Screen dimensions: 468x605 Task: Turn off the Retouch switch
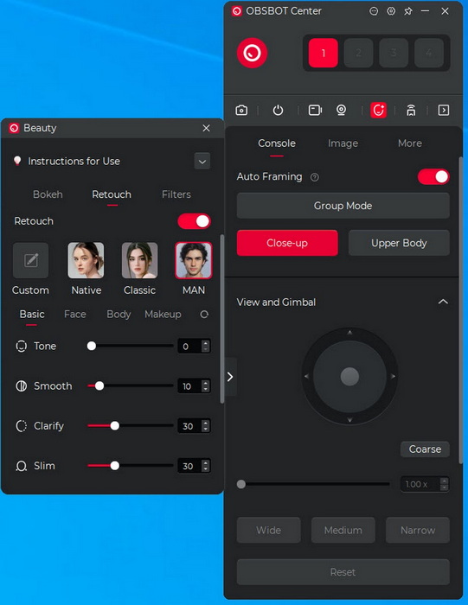click(x=194, y=221)
